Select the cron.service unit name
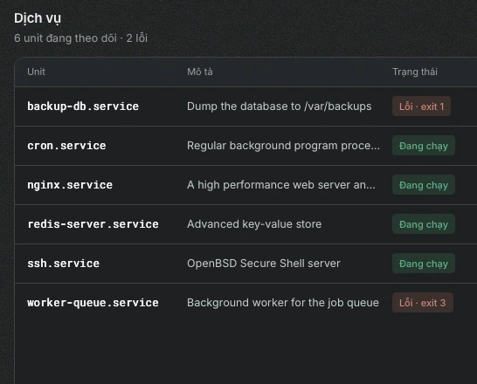Image resolution: width=477 pixels, height=384 pixels. pos(66,146)
